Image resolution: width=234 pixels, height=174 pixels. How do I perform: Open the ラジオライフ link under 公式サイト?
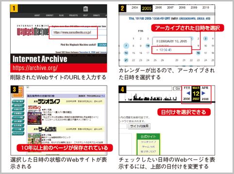tap(148, 142)
